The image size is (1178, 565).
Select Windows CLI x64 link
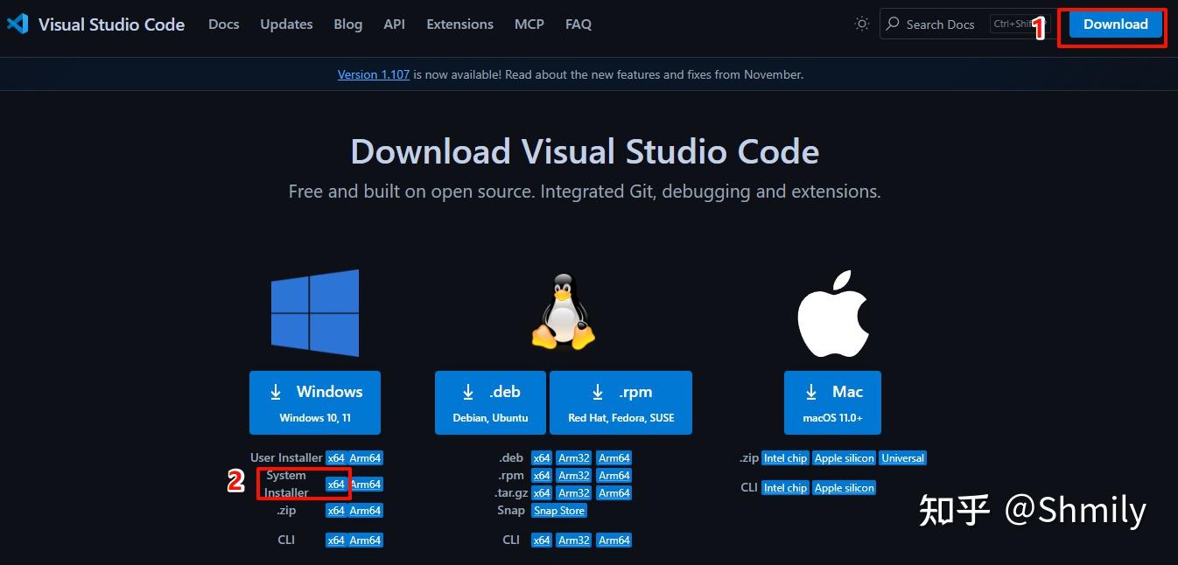click(336, 541)
